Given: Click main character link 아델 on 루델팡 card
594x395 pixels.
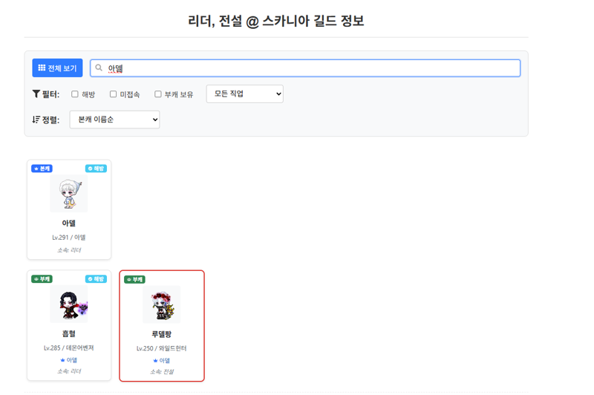Looking at the screenshot, I should (162, 360).
